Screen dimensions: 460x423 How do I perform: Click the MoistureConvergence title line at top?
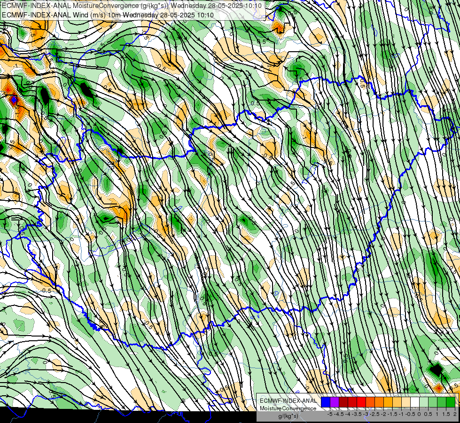tap(132, 6)
